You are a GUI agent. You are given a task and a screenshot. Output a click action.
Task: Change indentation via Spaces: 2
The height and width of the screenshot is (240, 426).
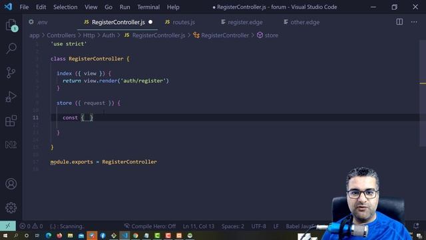pos(232,227)
